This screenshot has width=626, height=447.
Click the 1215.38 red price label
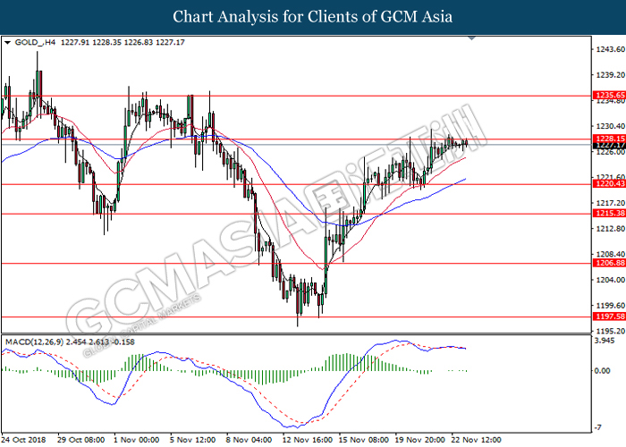[609, 213]
